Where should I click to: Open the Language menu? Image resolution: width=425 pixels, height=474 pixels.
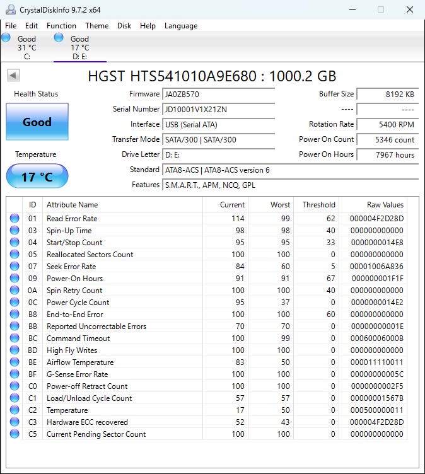pyautogui.click(x=181, y=26)
